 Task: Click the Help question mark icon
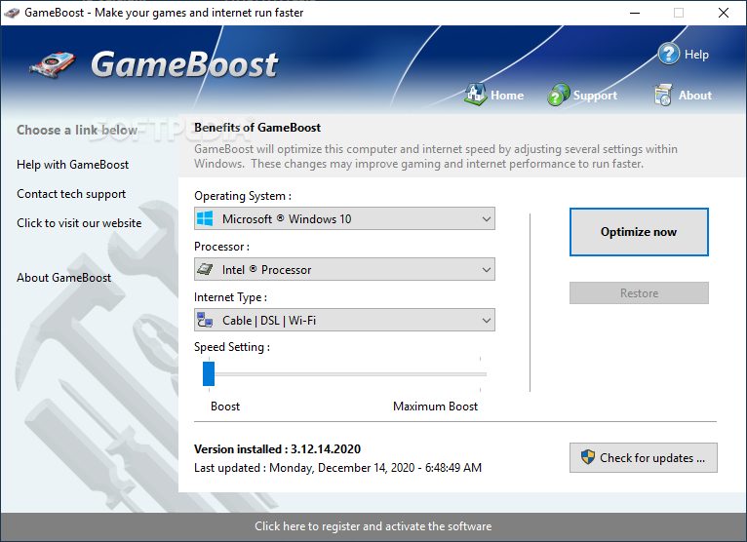[x=669, y=54]
